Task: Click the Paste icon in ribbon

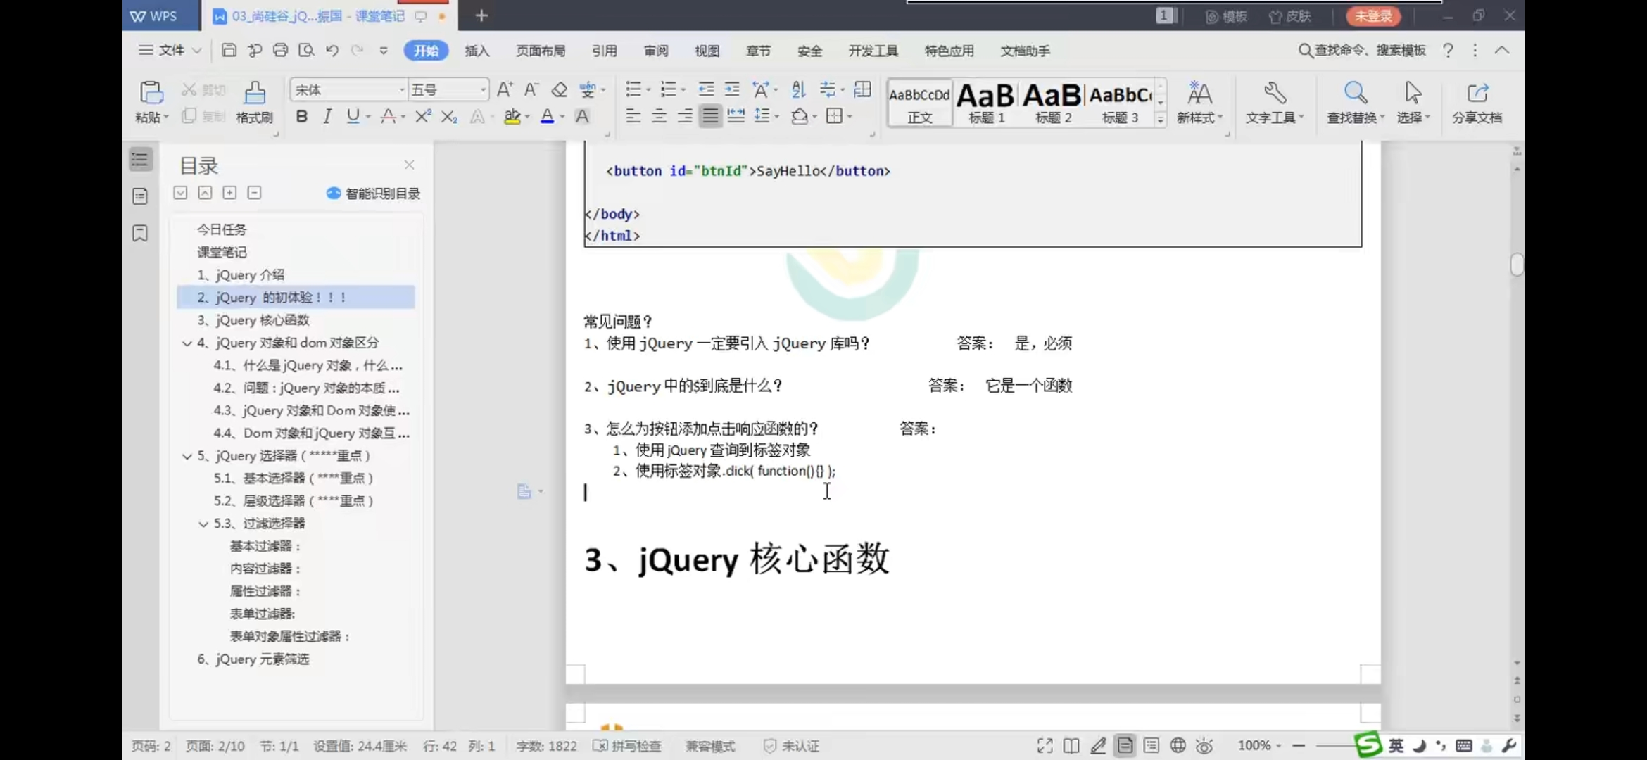Action: [x=151, y=93]
